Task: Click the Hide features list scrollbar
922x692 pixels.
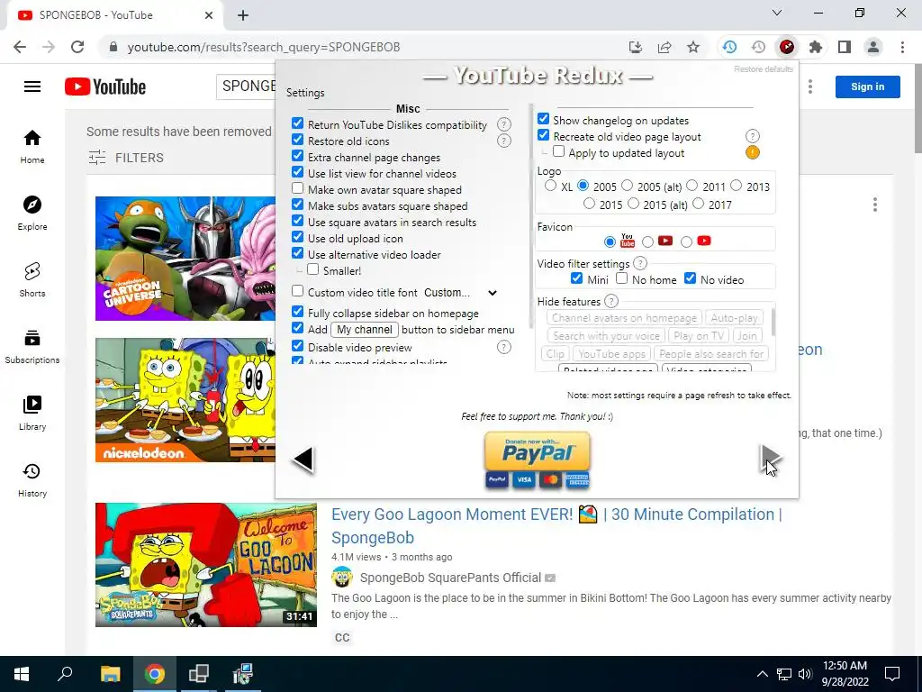Action: tap(773, 323)
